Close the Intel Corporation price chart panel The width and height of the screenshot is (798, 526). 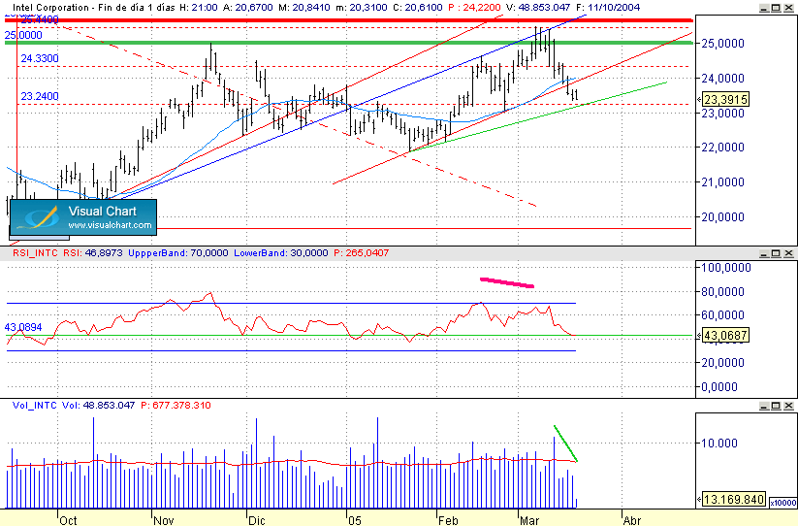point(788,8)
